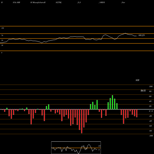Click the '0 0' zero label on MR axis

pos(151,111)
